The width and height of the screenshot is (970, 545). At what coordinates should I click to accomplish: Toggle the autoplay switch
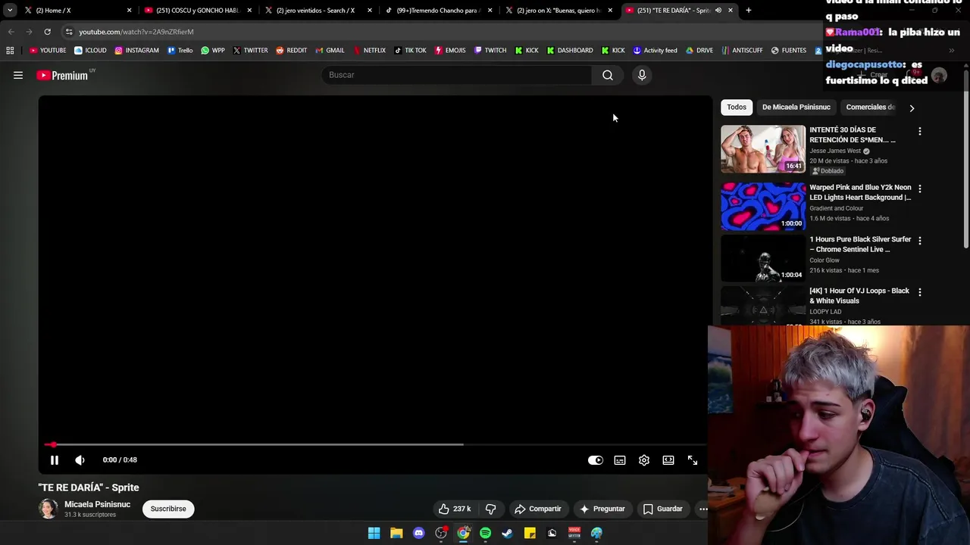click(596, 459)
